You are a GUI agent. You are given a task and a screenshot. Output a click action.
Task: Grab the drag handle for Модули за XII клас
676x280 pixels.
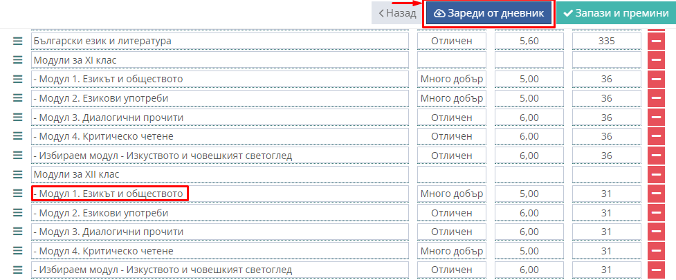click(x=17, y=174)
